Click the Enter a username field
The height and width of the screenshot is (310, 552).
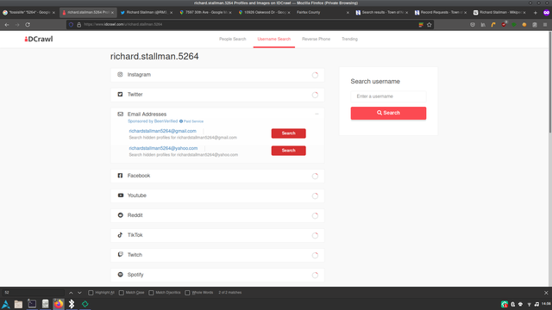pos(388,96)
